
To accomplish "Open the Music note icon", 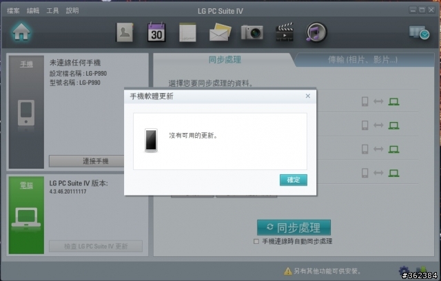I will pos(316,32).
